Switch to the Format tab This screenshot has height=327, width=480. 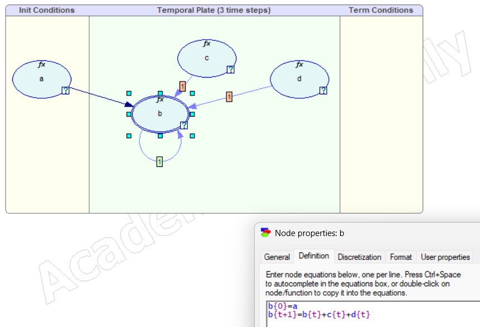pyautogui.click(x=400, y=257)
